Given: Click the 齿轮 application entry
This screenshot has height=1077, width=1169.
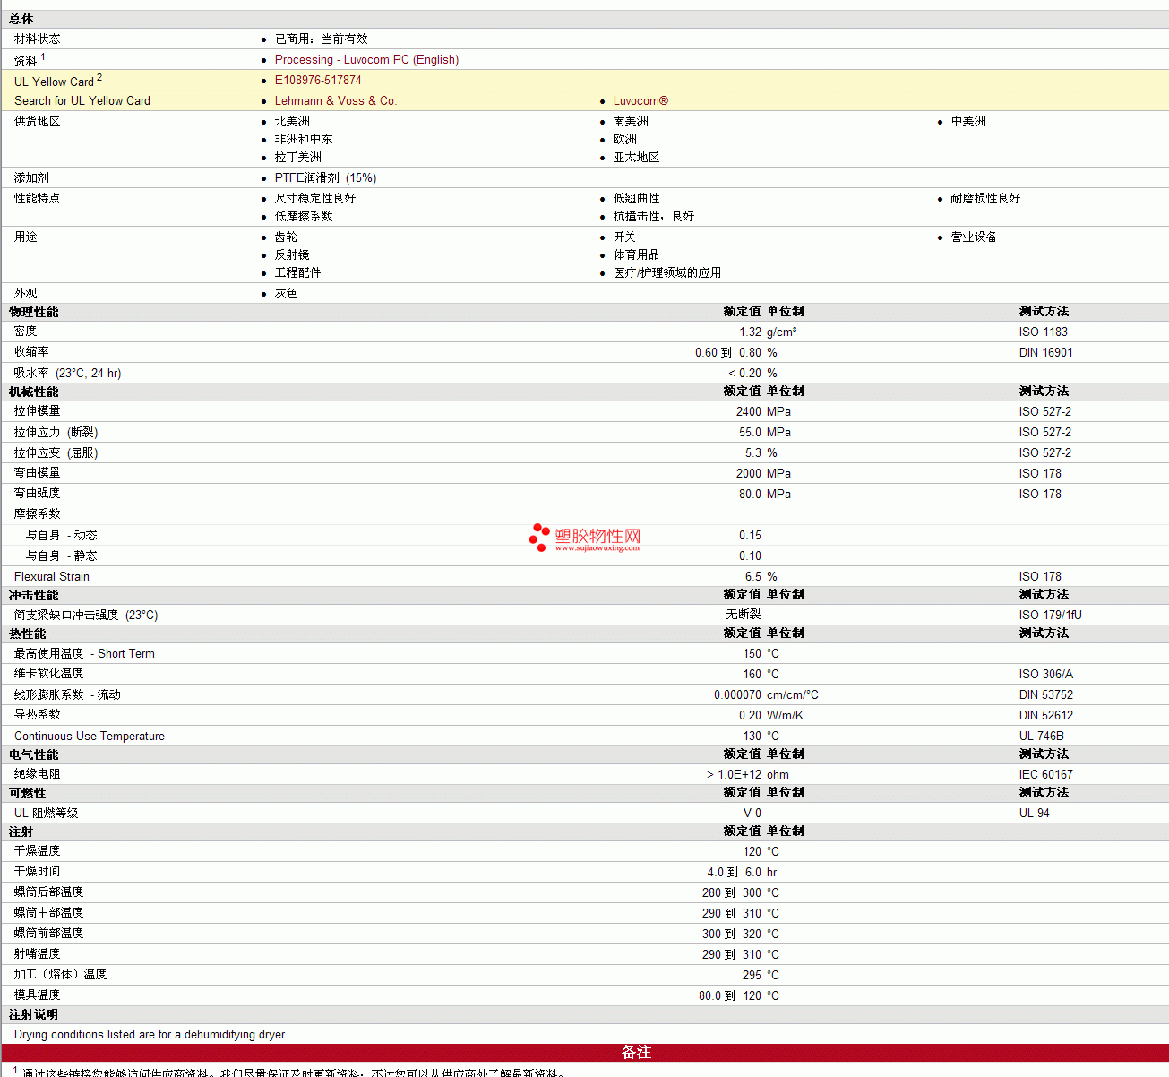Looking at the screenshot, I should point(287,237).
